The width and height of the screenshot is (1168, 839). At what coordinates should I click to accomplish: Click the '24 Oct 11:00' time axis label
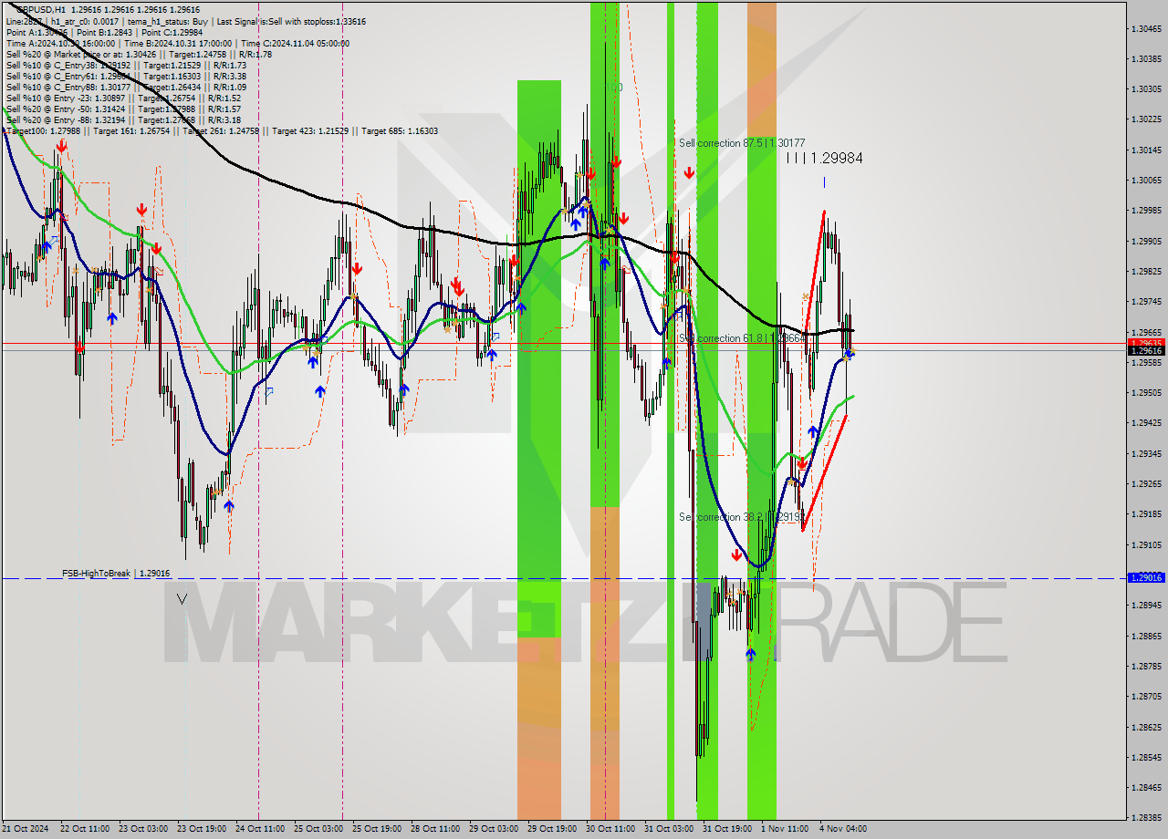coord(260,829)
